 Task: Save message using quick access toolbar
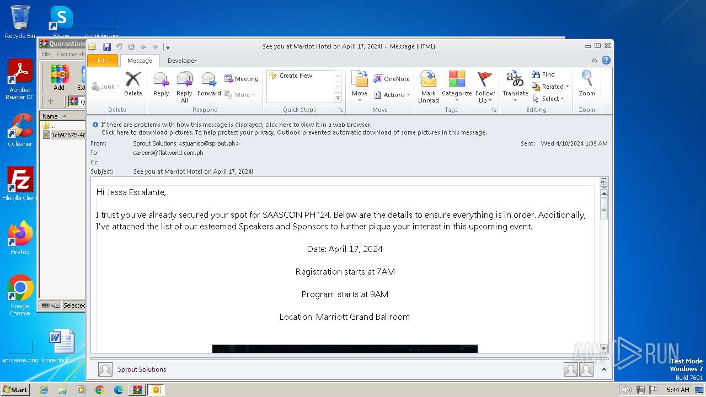107,47
